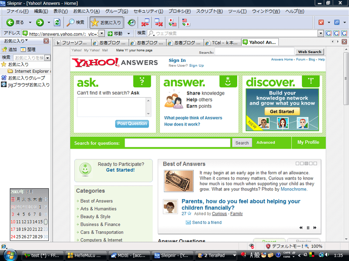Click the popup blocker icon in status bar
This screenshot has height=261, width=349.
click(252, 246)
